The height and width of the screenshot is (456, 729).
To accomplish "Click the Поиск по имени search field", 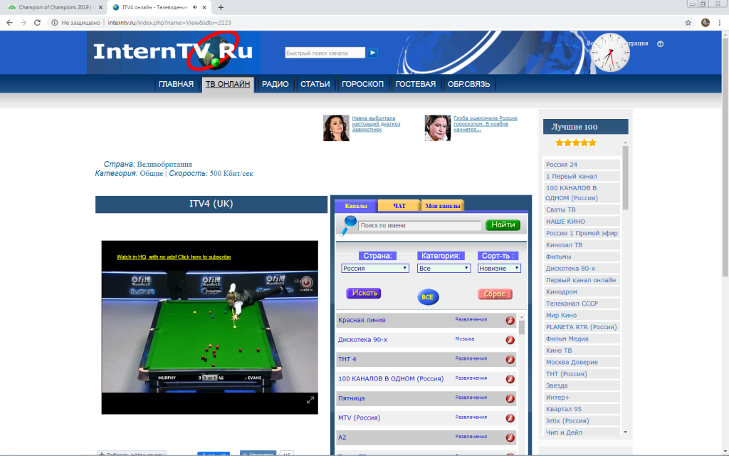I will click(x=419, y=225).
